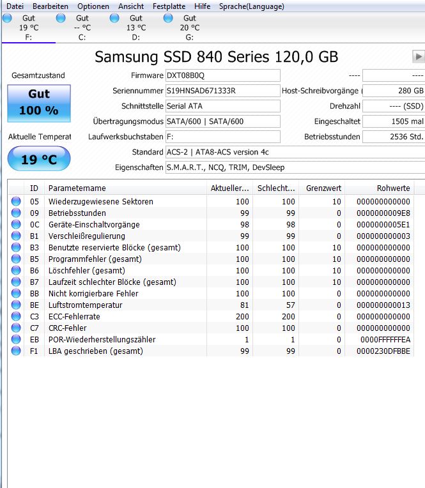Click the Aktueller... column header
This screenshot has width=425, height=488.
(230, 188)
